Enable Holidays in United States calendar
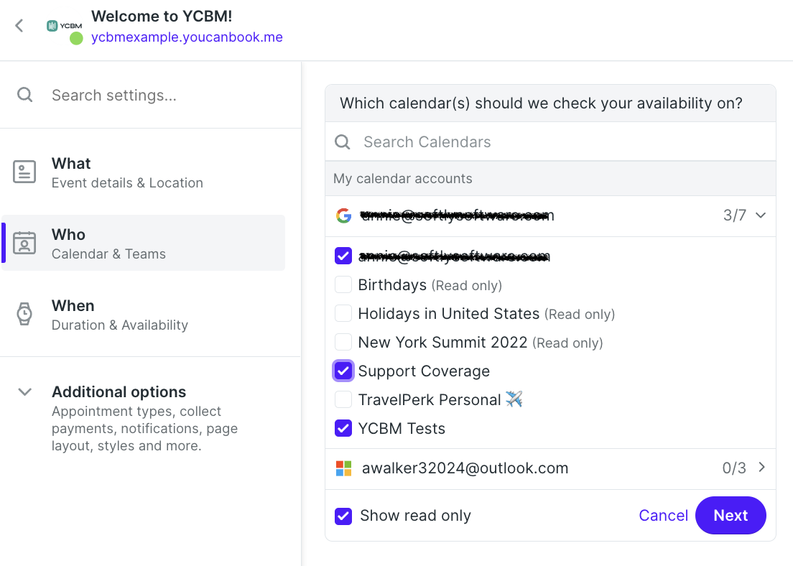Image resolution: width=793 pixels, height=566 pixels. (x=343, y=314)
